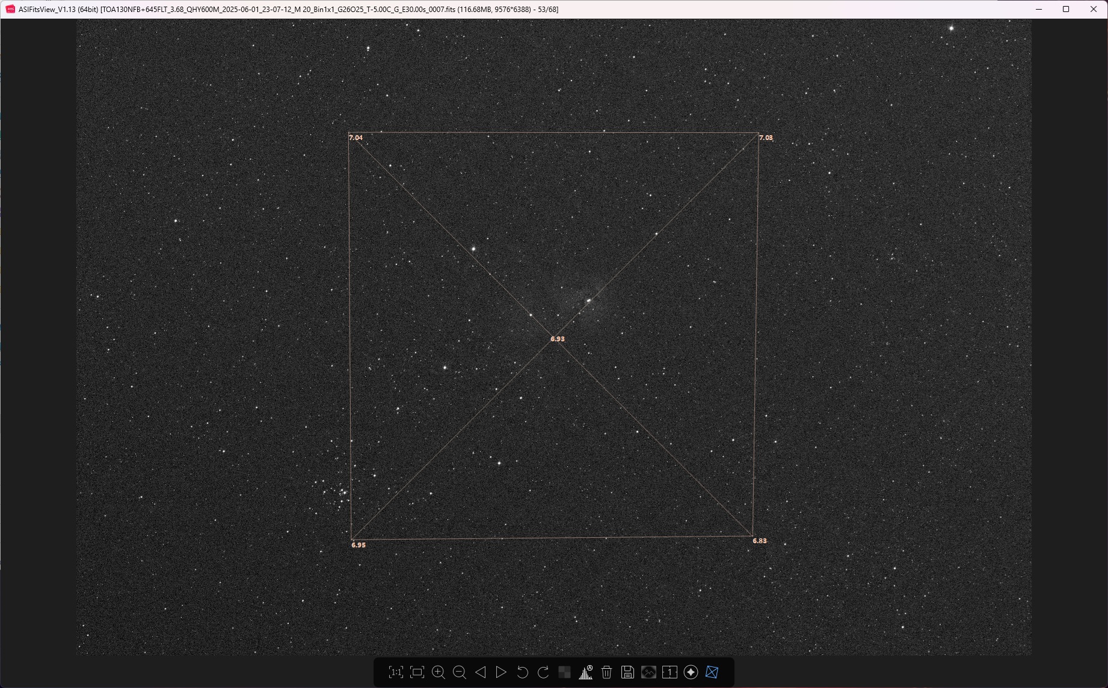Rotate image counterclockwise
This screenshot has height=688, width=1108.
pyautogui.click(x=522, y=672)
